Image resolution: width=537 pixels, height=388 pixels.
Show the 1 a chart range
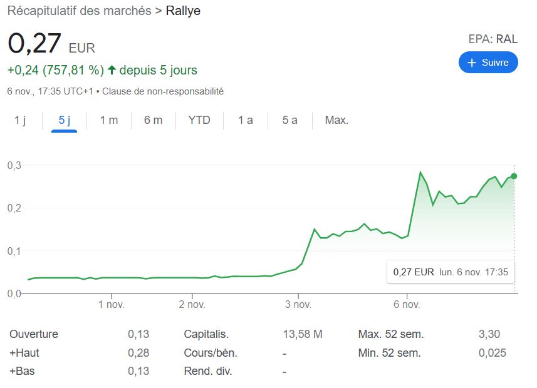click(x=245, y=120)
